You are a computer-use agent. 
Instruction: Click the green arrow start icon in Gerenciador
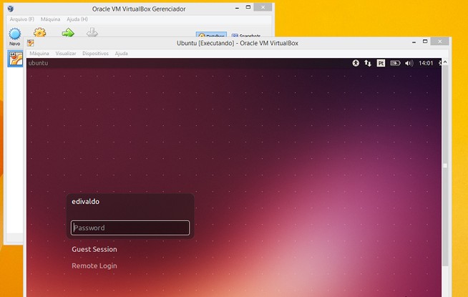(68, 32)
